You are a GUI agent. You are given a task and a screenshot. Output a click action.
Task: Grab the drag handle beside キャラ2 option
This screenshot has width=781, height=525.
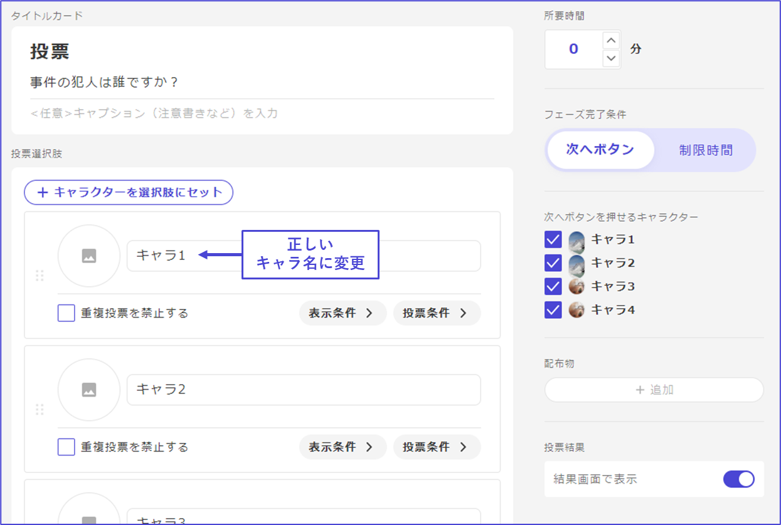(x=40, y=410)
